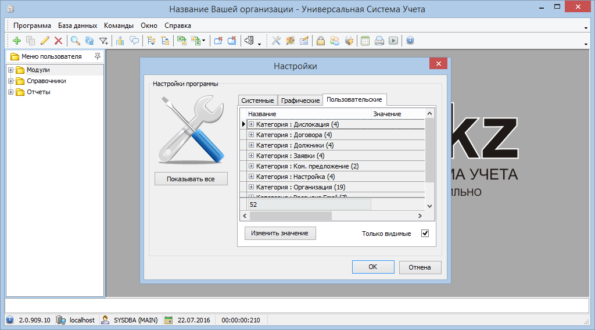Screen dimensions: 595x330
Task: Click the printer icon in toolbar
Action: [379, 41]
